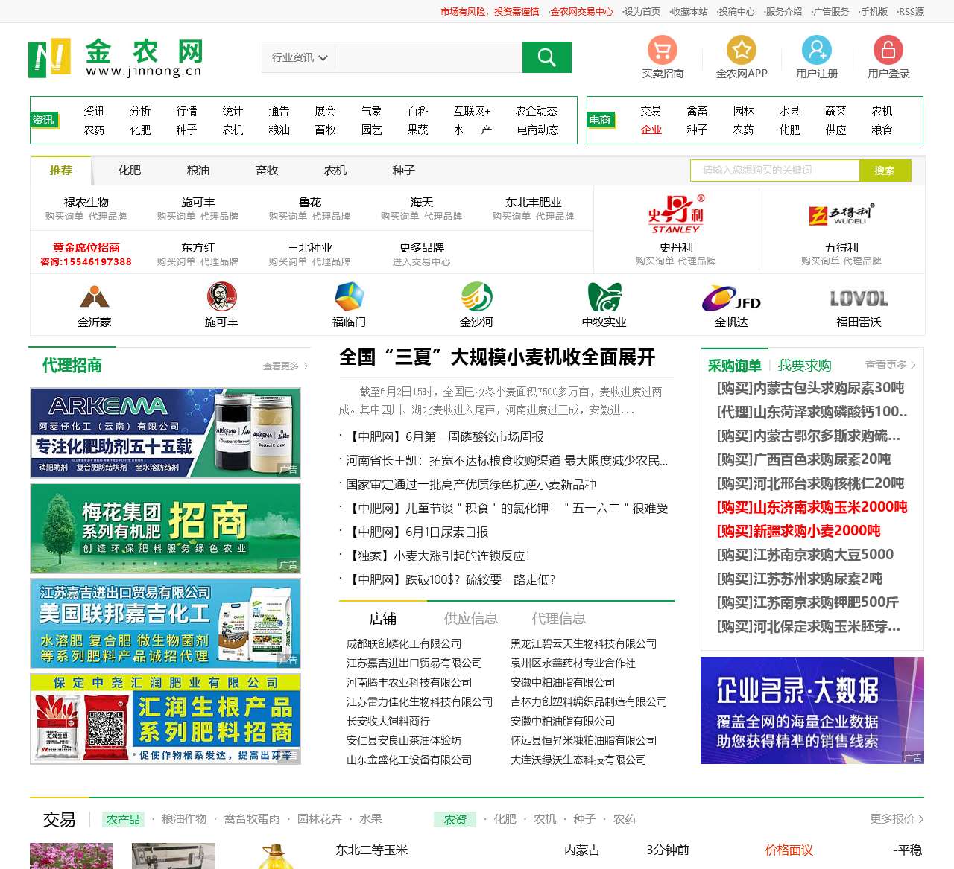Switch to the 化肥 brand tab

(130, 171)
